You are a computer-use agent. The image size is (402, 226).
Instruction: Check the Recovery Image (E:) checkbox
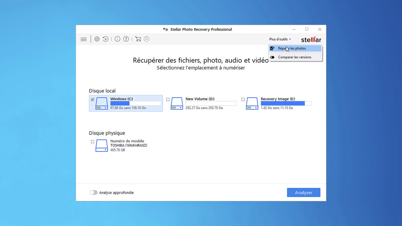(x=243, y=100)
